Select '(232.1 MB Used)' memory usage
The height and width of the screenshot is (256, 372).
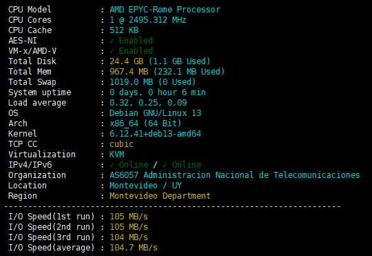(189, 72)
